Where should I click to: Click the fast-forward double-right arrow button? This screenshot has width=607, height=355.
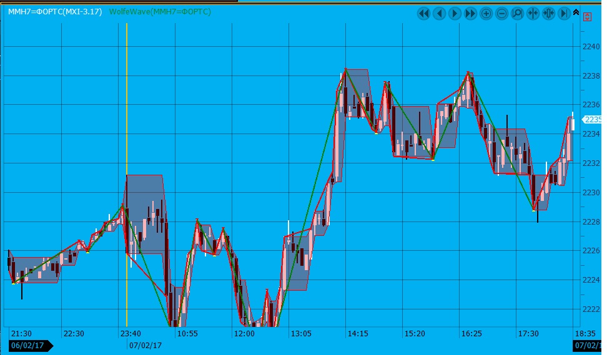pos(471,13)
